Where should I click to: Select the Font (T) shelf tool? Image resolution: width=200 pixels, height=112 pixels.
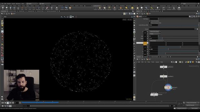[52, 8]
